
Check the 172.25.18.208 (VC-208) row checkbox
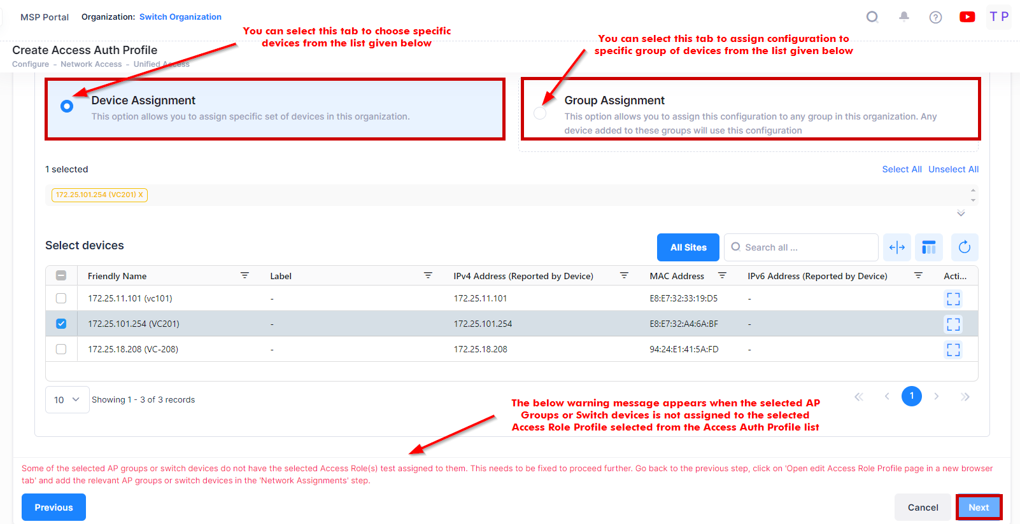61,349
